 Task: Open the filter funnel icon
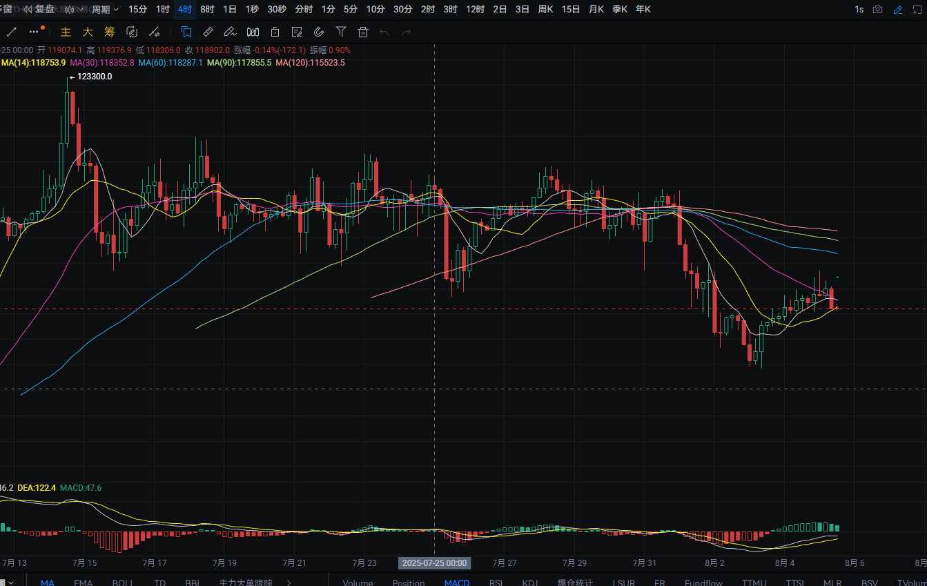(x=341, y=32)
